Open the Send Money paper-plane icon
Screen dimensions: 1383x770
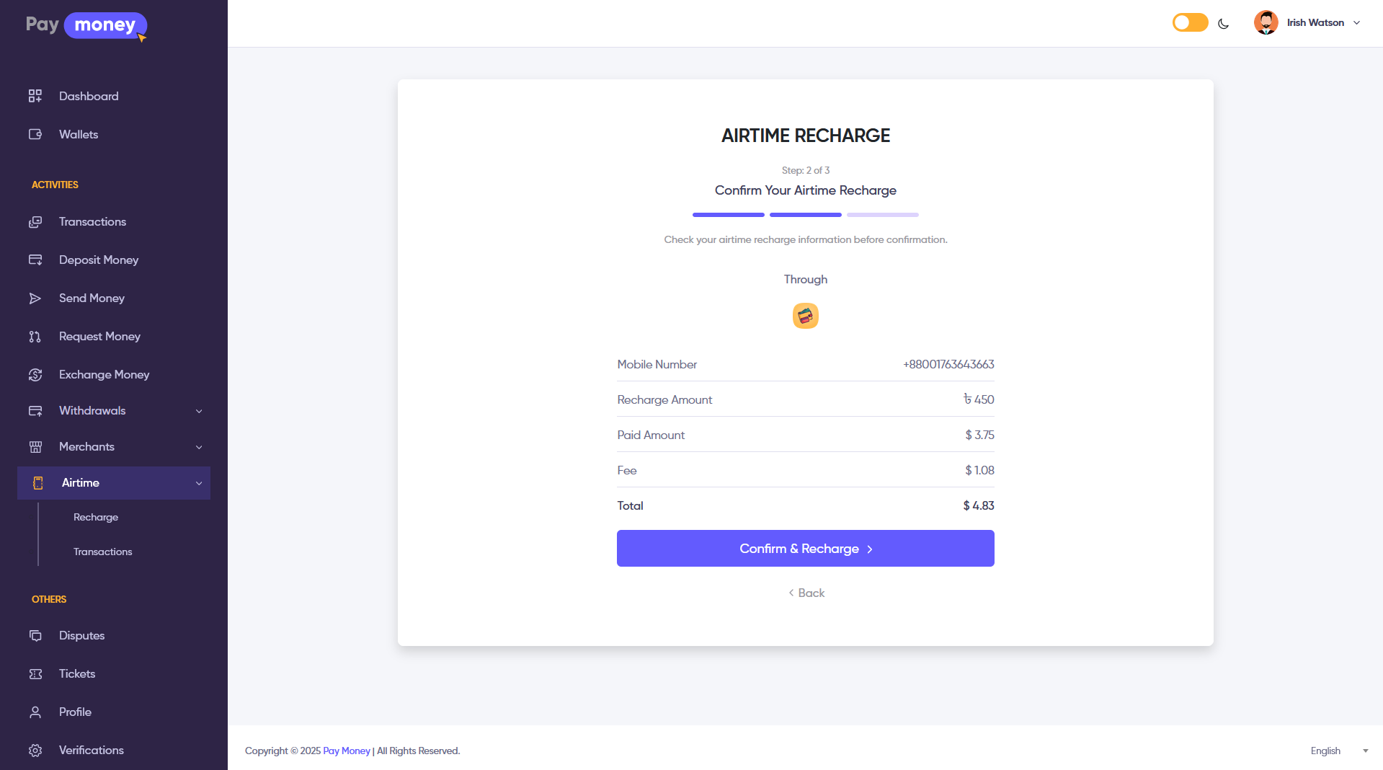click(35, 298)
